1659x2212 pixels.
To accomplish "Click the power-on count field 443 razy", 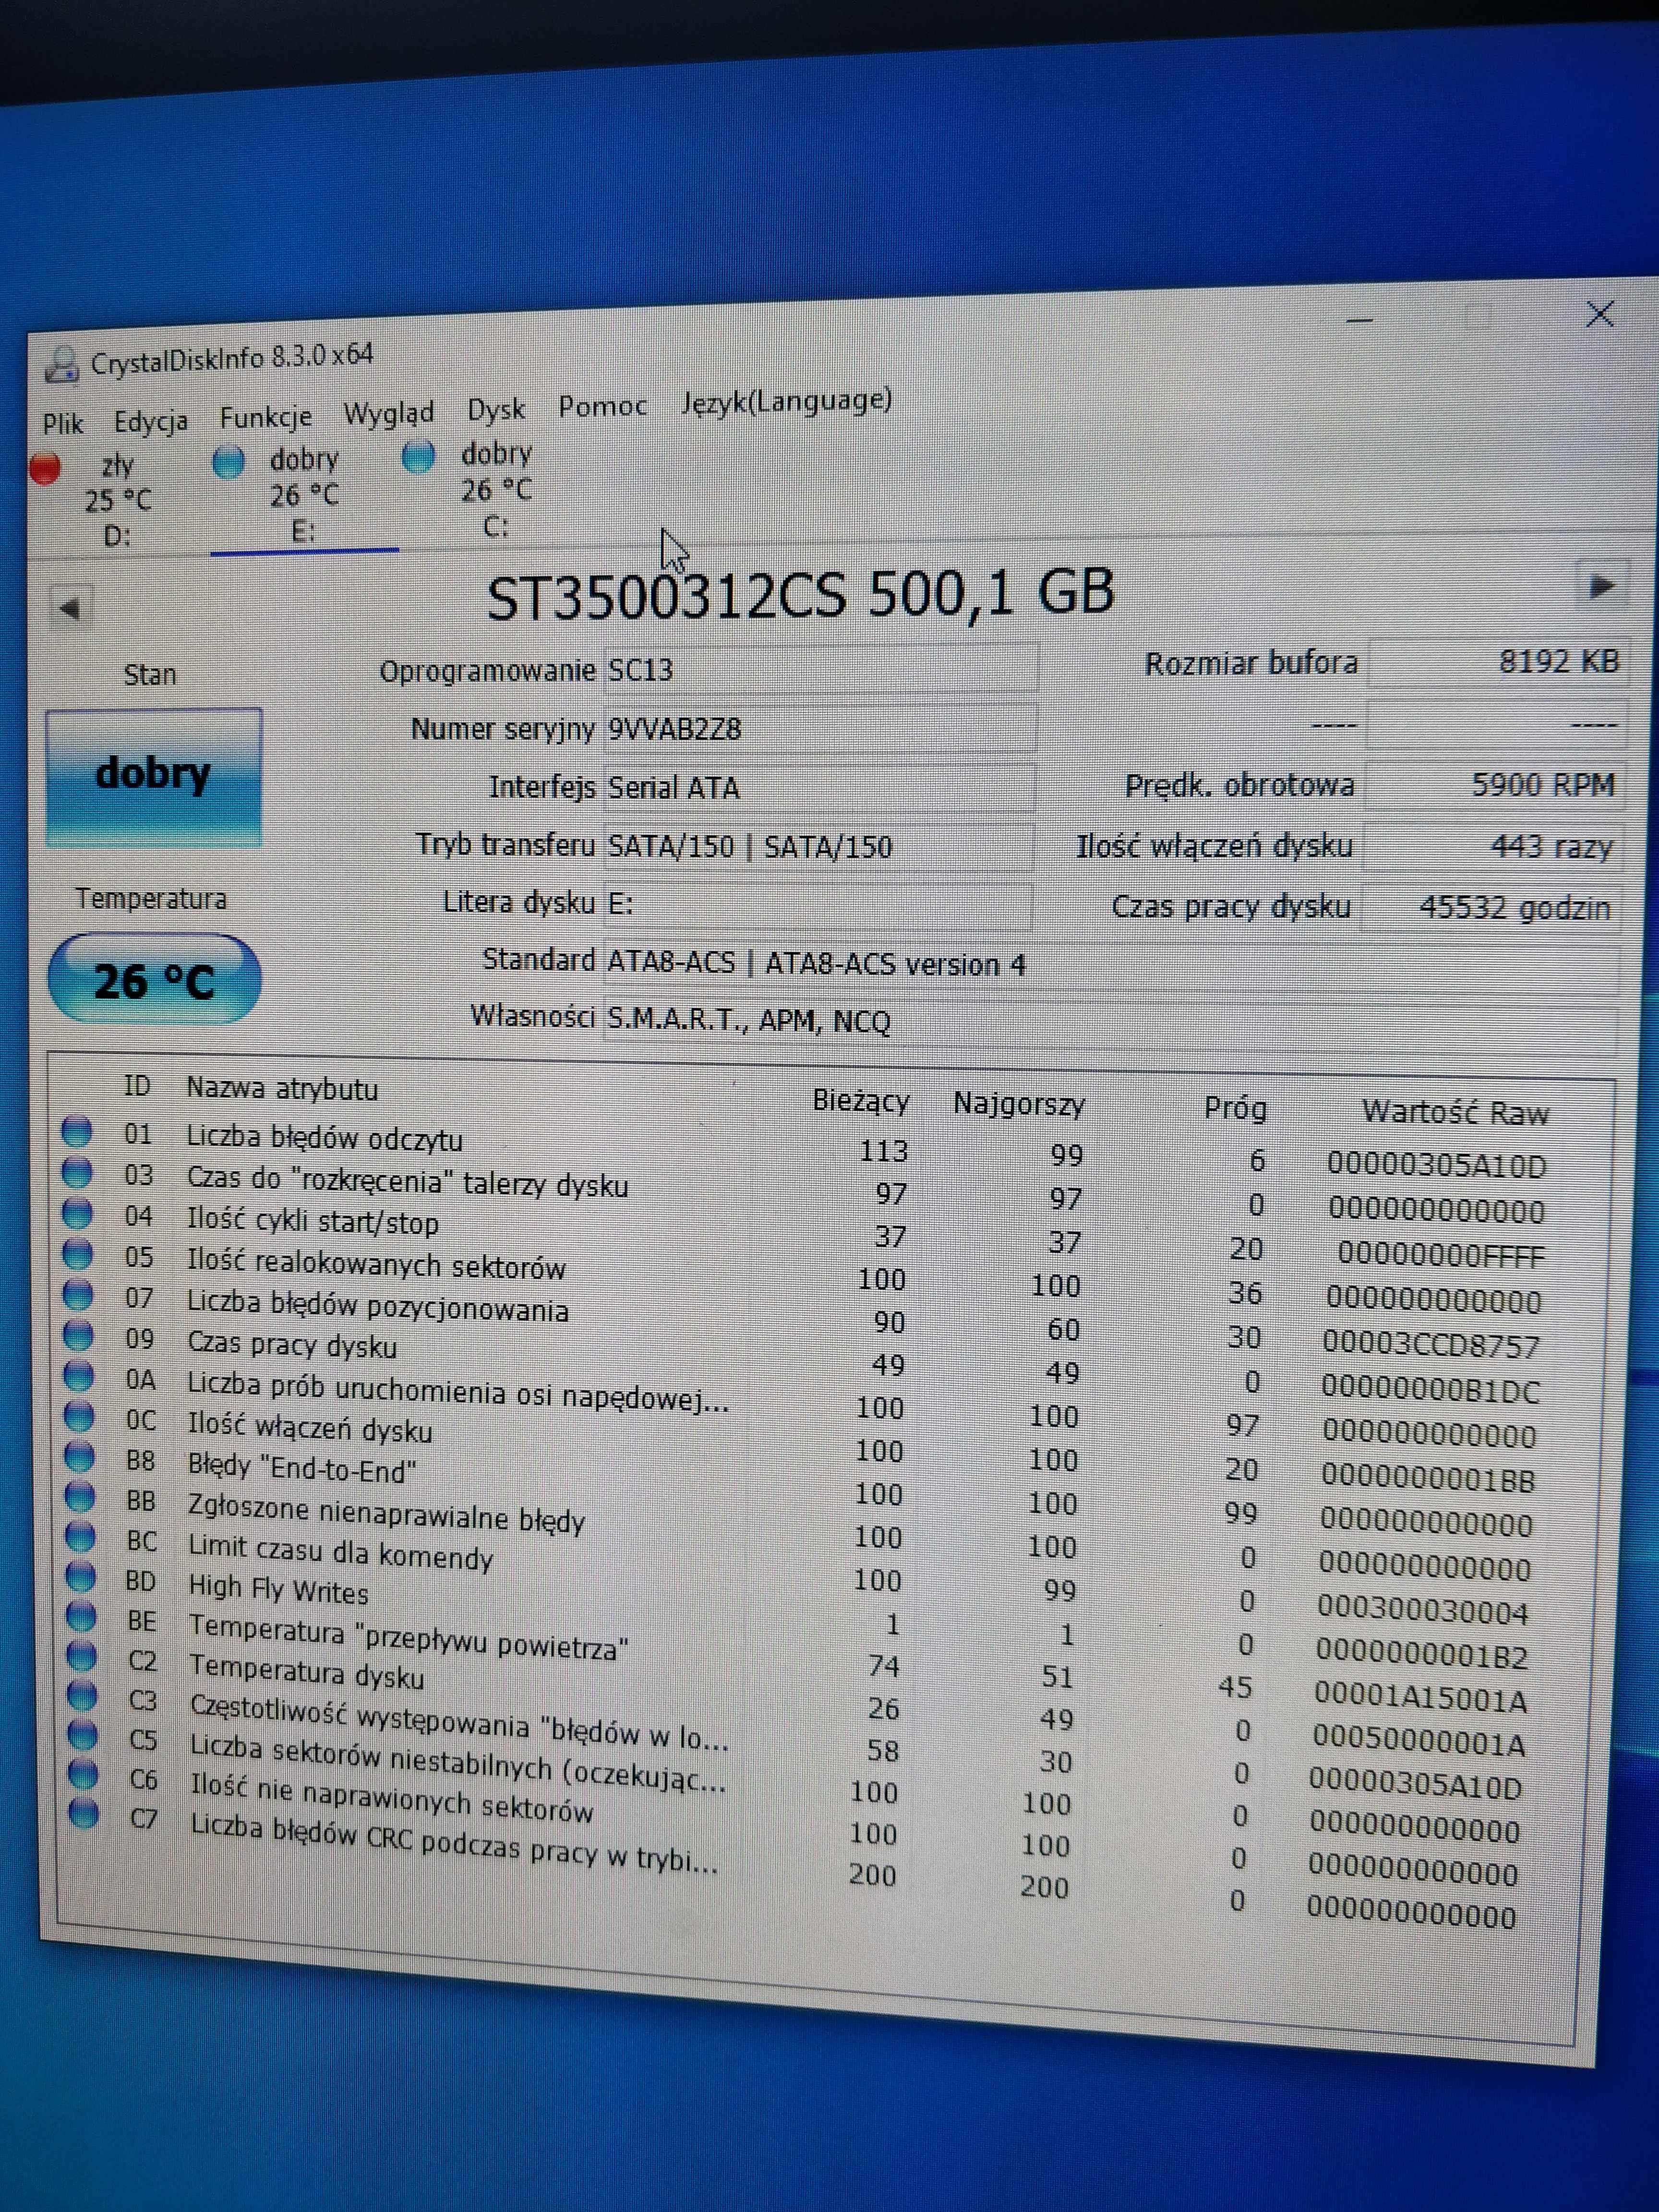I will (x=1493, y=847).
